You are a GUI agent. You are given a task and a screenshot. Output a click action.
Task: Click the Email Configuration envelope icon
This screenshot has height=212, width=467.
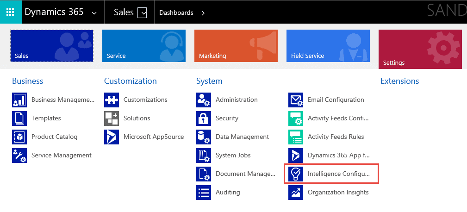[x=296, y=100]
